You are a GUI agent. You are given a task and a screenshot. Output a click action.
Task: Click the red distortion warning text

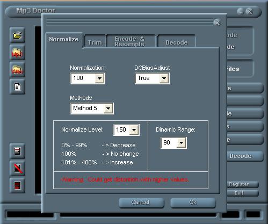[125, 179]
